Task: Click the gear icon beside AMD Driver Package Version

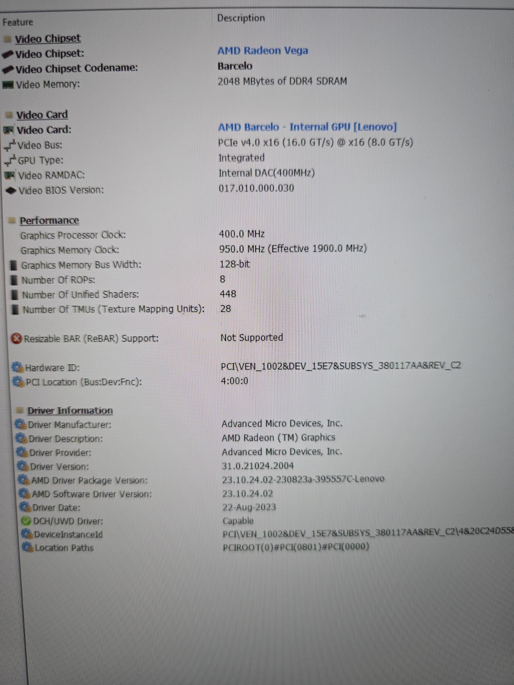Action: pyautogui.click(x=24, y=480)
